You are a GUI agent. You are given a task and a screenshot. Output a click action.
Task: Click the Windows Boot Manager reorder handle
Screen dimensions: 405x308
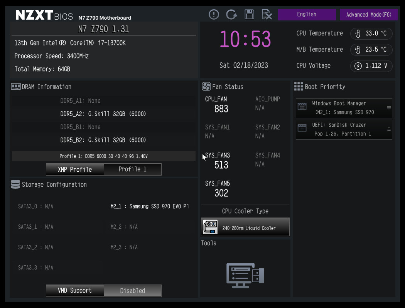(389, 108)
